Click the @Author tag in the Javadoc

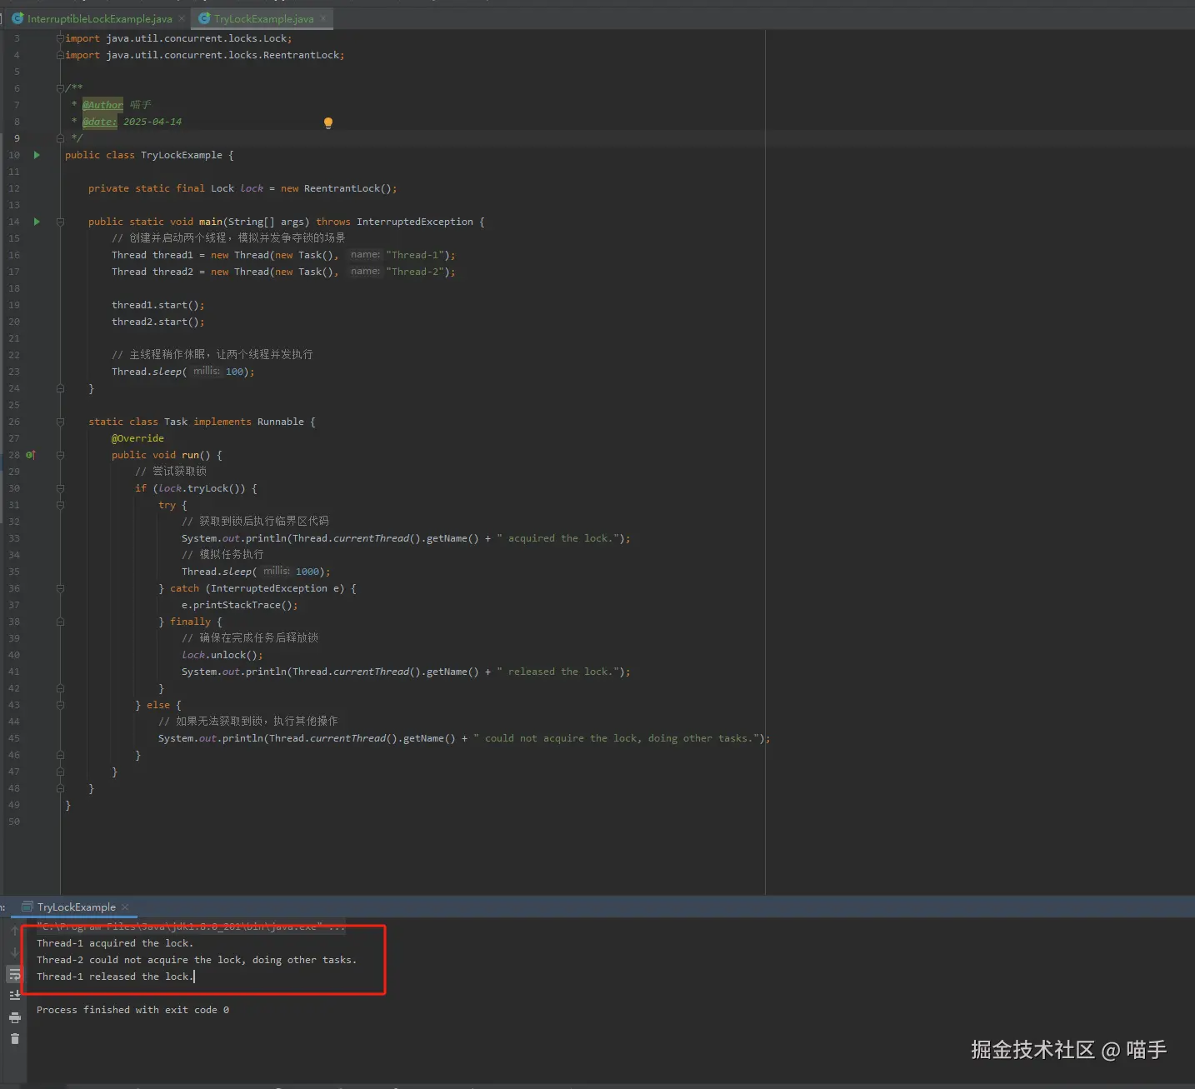tap(102, 105)
